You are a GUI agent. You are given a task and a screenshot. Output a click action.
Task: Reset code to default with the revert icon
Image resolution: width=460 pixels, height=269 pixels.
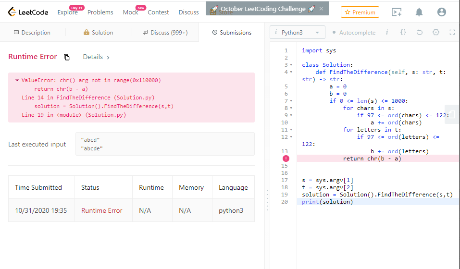point(420,32)
